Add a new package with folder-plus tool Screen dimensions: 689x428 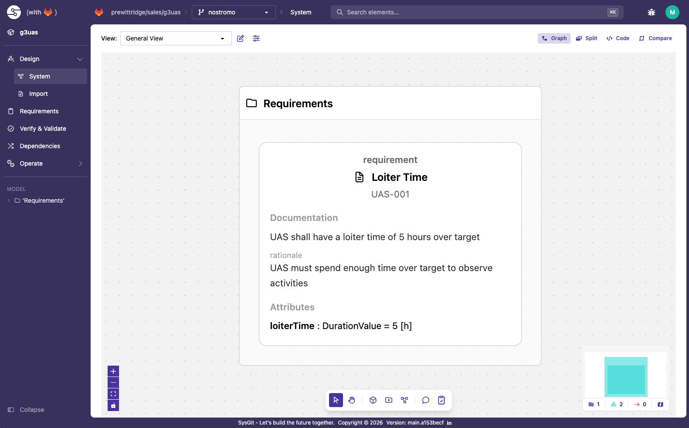(389, 400)
